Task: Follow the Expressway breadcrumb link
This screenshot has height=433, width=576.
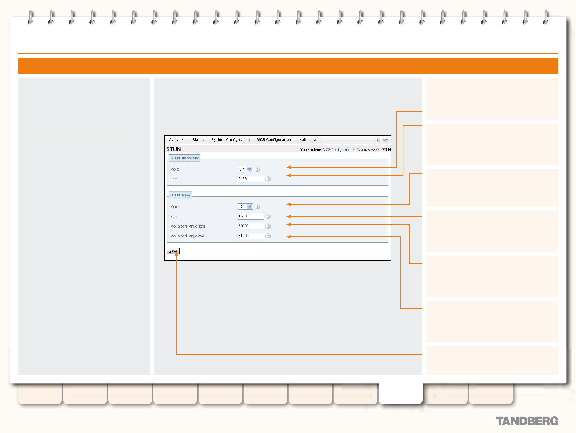Action: pos(367,150)
